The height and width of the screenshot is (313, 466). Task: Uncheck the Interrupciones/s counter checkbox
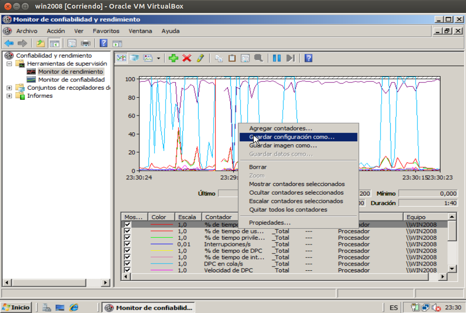click(x=127, y=244)
